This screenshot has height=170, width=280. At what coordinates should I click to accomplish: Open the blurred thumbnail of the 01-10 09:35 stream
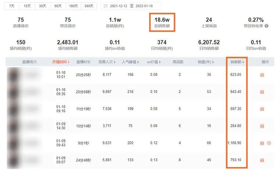pyautogui.click(x=13, y=92)
